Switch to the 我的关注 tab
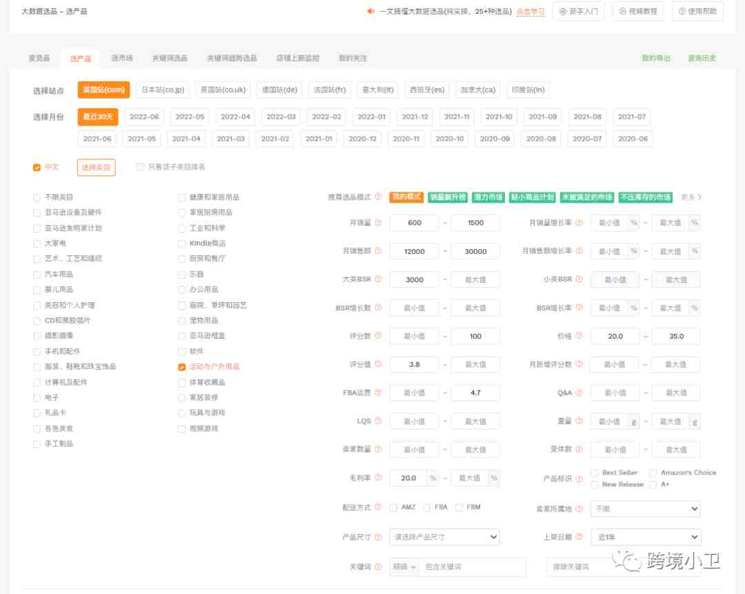This screenshot has height=594, width=745. pyautogui.click(x=352, y=58)
